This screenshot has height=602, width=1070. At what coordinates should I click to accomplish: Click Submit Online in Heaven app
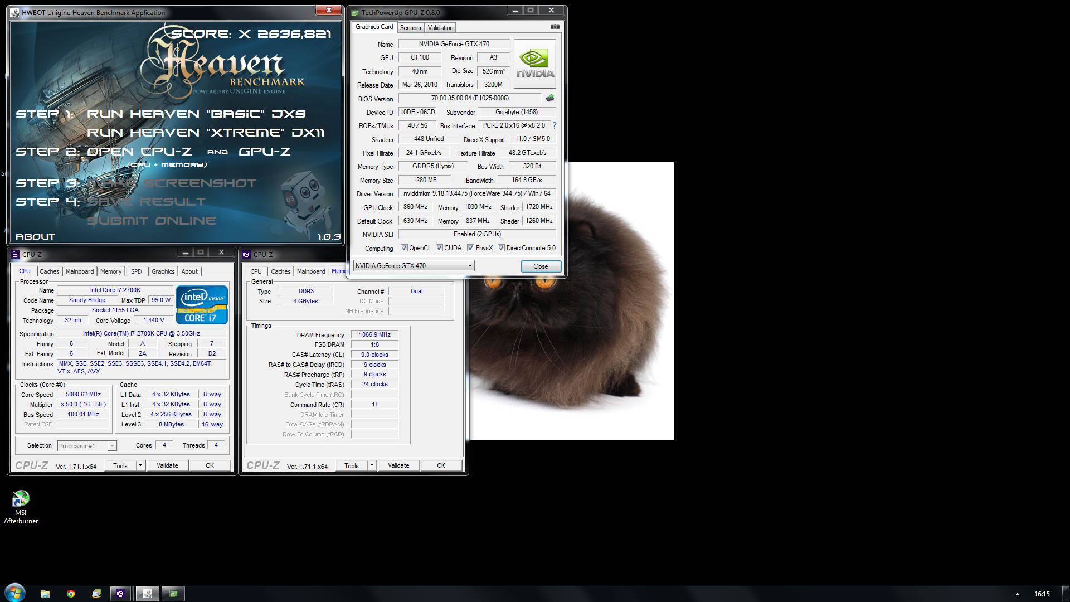point(152,221)
